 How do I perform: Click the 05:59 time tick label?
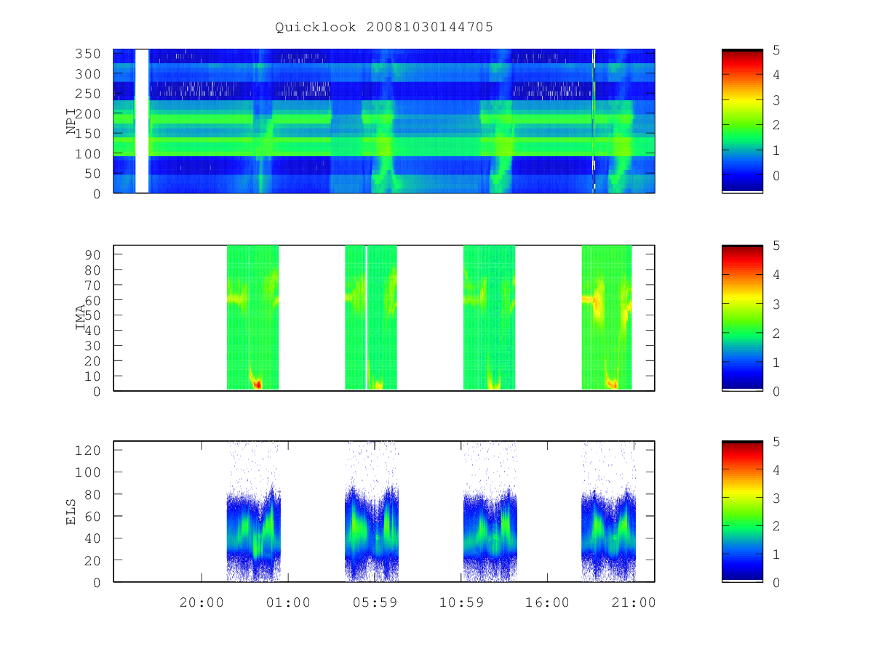pyautogui.click(x=375, y=602)
